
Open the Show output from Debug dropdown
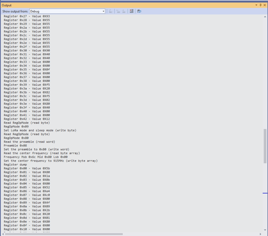coord(103,11)
